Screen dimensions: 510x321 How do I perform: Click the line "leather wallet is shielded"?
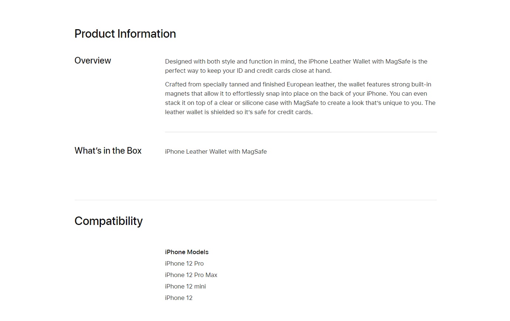point(239,112)
